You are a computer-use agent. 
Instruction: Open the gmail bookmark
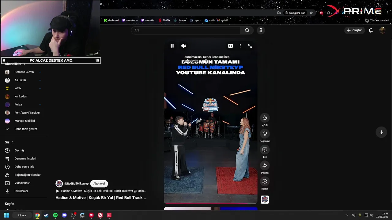click(222, 20)
